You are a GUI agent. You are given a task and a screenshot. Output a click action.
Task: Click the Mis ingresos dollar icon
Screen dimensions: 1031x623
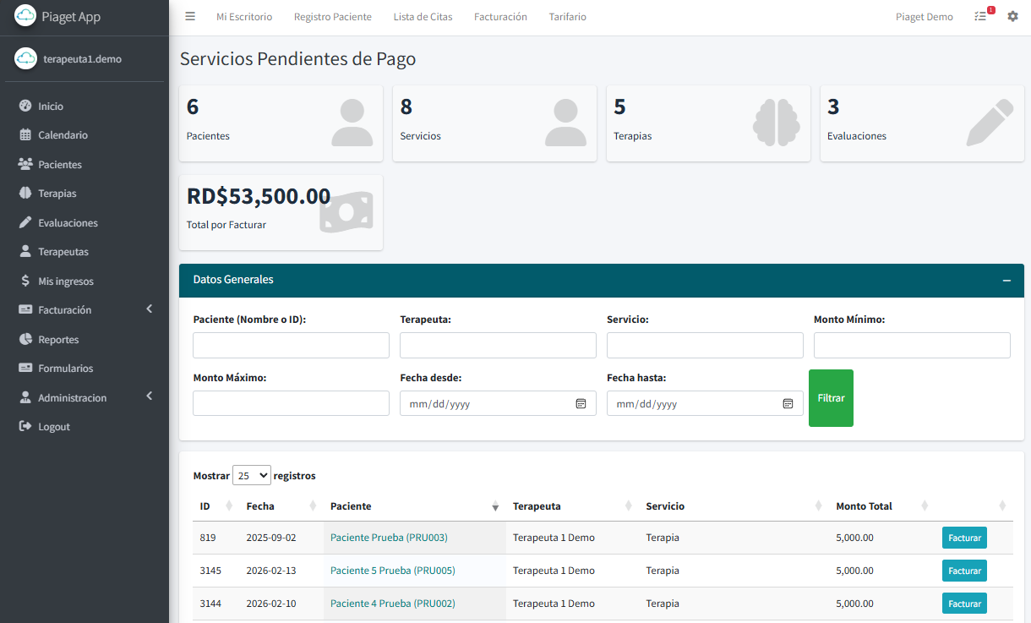(25, 281)
